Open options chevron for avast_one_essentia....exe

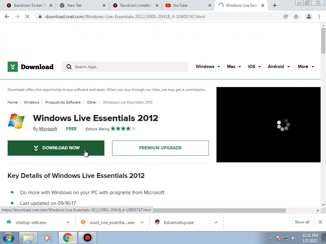(142, 222)
